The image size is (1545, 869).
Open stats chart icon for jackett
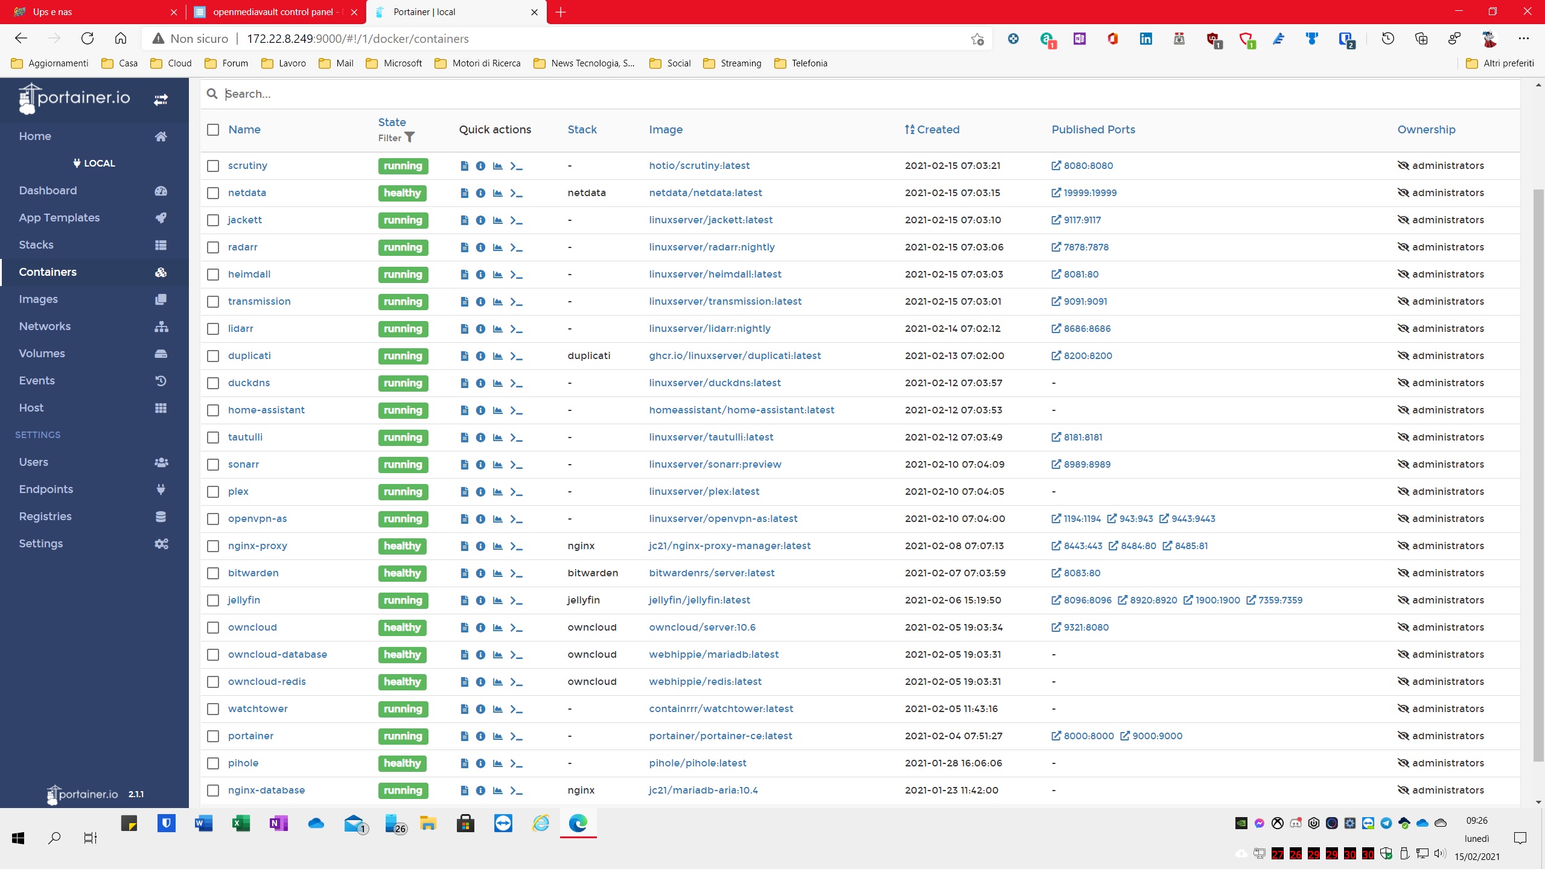(498, 220)
